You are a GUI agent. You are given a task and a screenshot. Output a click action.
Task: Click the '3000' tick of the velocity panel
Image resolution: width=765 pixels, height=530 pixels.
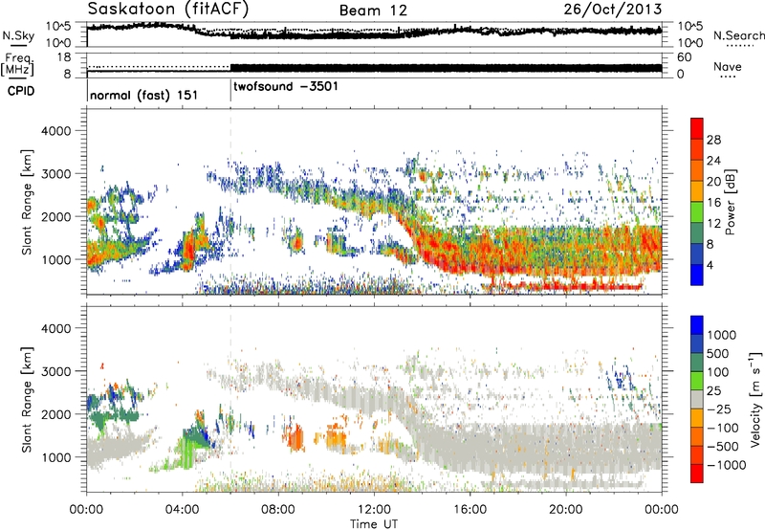click(56, 371)
